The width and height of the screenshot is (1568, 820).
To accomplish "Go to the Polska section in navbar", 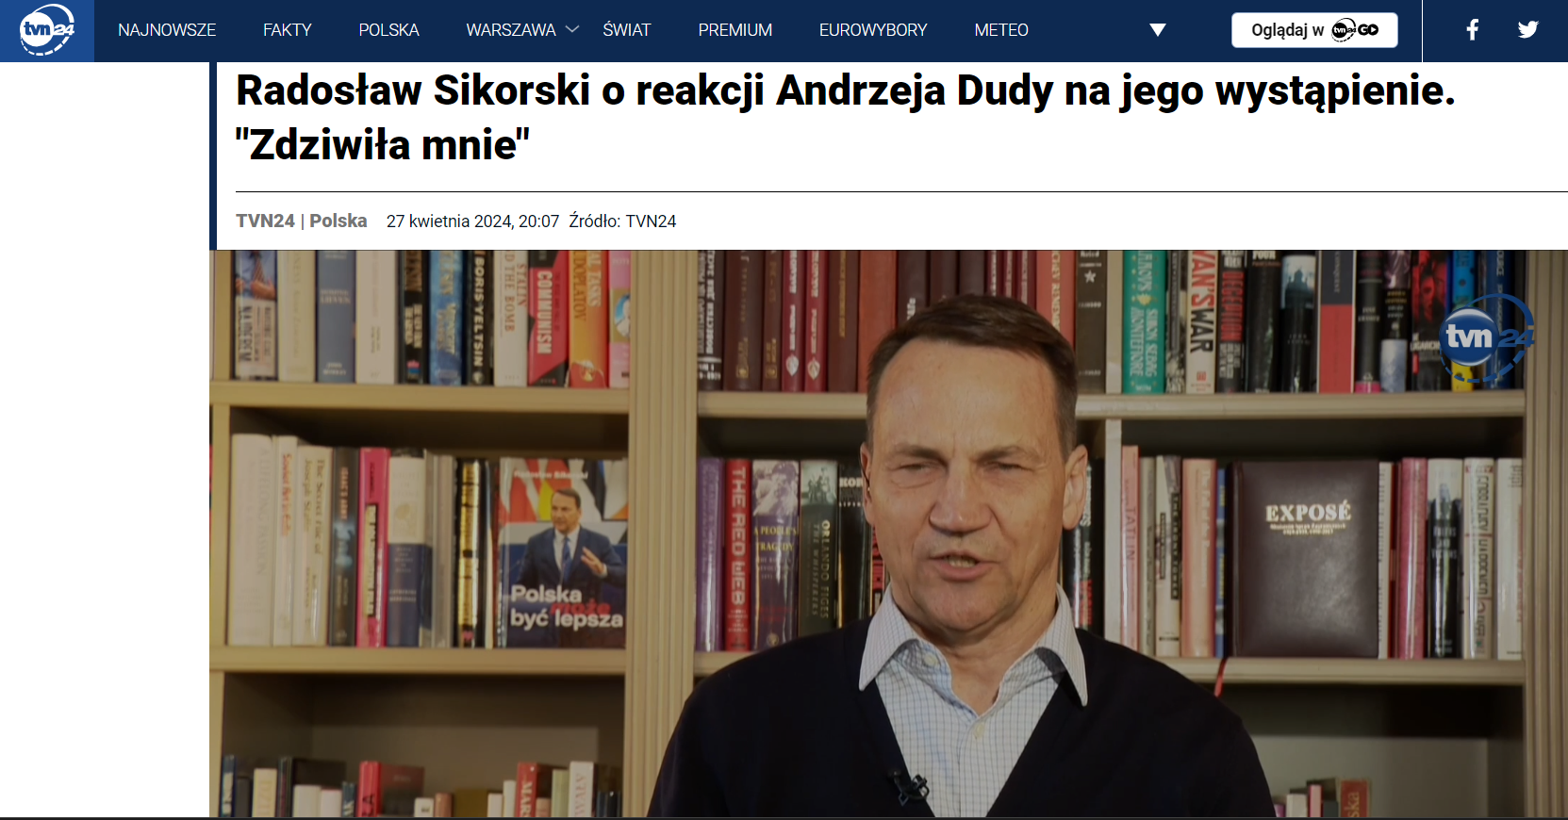I will click(x=388, y=30).
